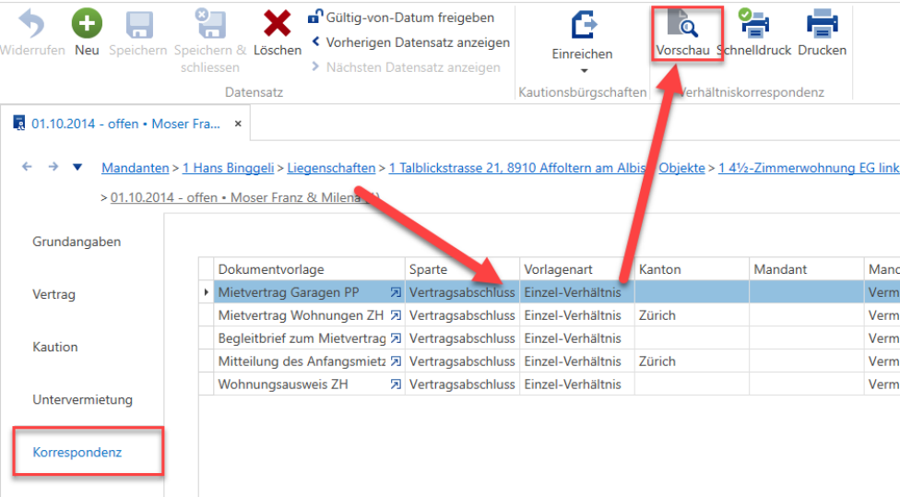This screenshot has width=900, height=497.
Task: Navigate back with left arrow
Action: (x=27, y=167)
